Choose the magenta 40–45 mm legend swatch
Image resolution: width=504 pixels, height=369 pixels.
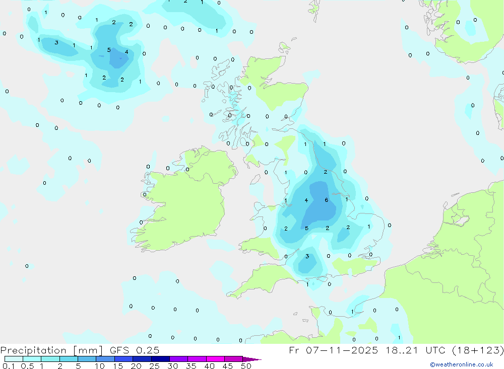pos(215,359)
